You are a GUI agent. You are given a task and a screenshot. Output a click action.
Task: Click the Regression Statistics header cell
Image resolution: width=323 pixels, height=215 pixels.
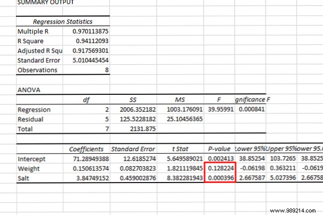tap(63, 21)
